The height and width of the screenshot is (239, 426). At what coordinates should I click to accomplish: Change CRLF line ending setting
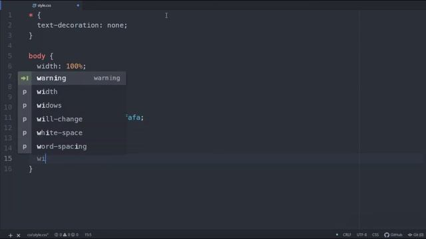(347, 235)
